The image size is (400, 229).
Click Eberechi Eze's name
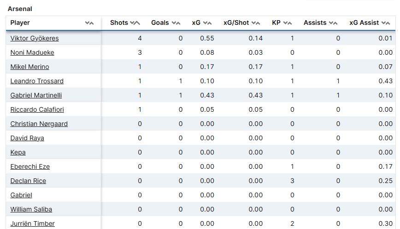[x=30, y=166]
